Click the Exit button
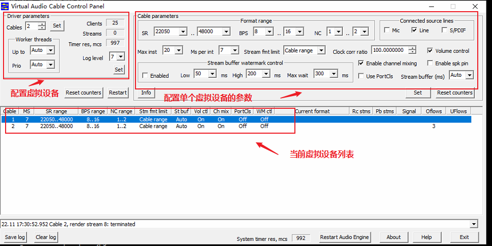The width and height of the screenshot is (492, 246). pos(464,237)
